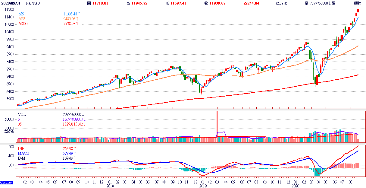Click the tallest pink volume spike bar
The width and height of the screenshot is (366, 188).
click(217, 127)
